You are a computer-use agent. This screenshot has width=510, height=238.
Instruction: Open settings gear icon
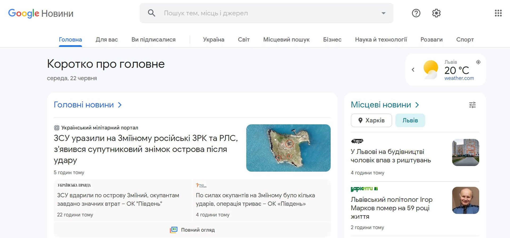pos(436,13)
